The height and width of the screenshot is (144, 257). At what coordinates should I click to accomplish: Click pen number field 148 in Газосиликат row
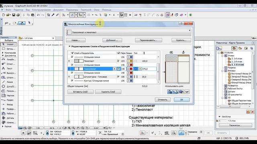point(123,69)
